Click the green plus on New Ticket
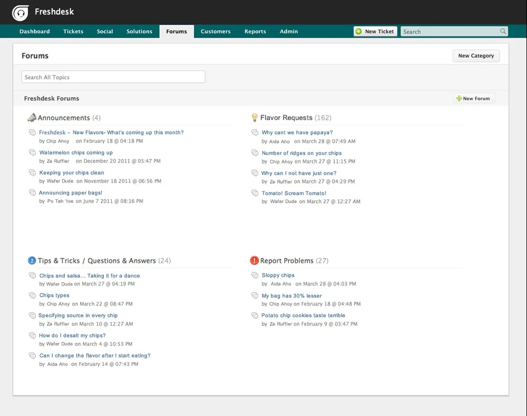 pos(359,31)
